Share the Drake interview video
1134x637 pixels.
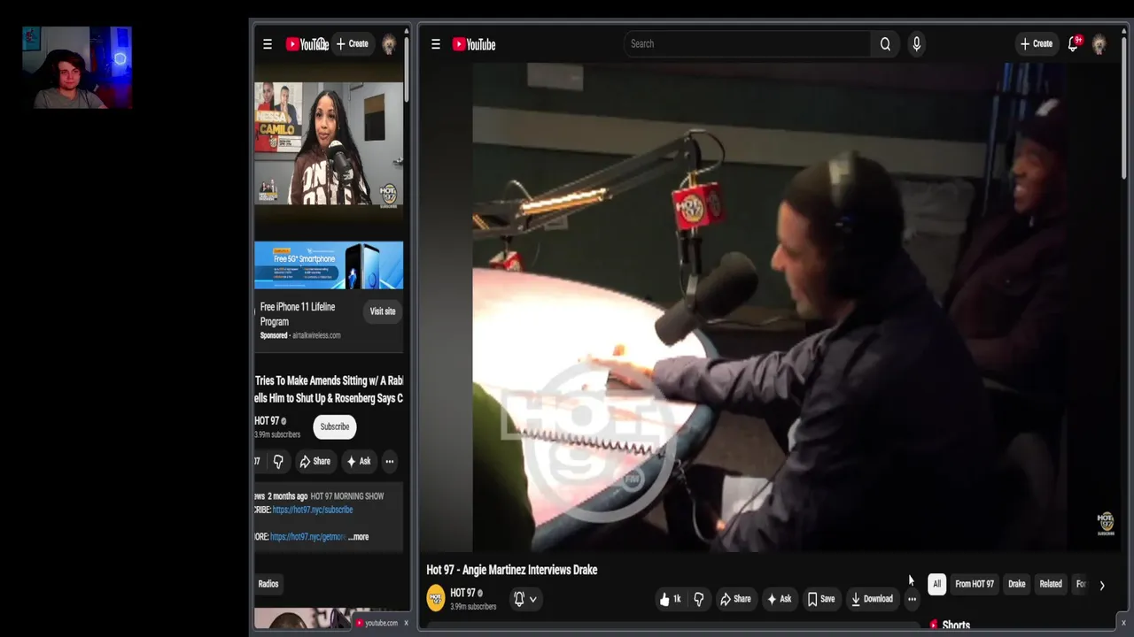pos(735,599)
